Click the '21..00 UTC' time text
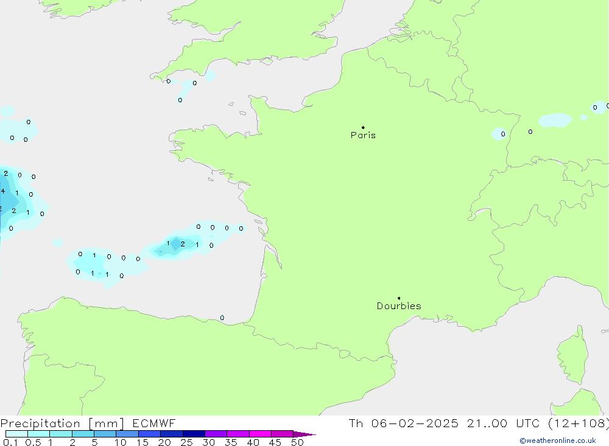The height and width of the screenshot is (446, 609). [504, 423]
